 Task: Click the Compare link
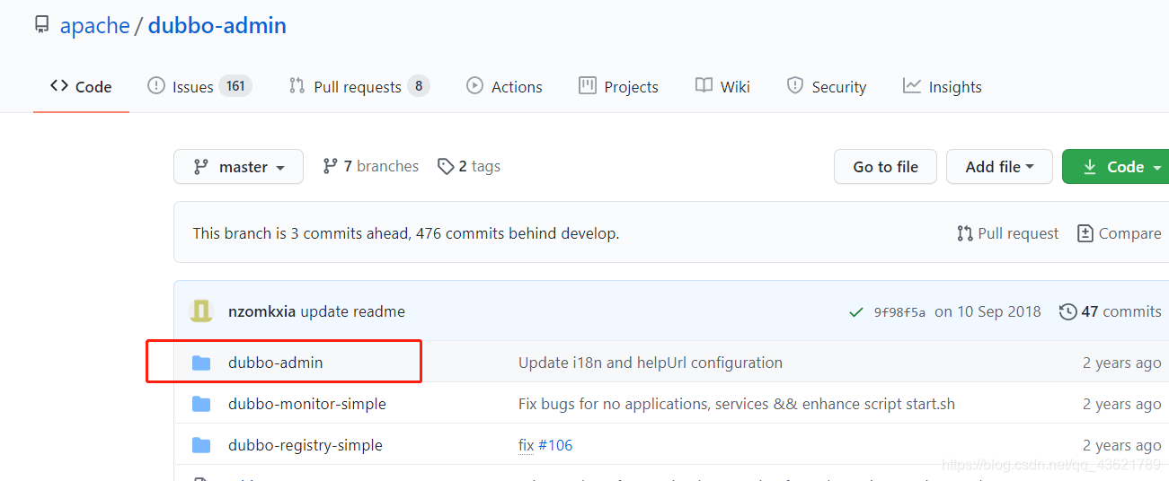tap(1119, 233)
